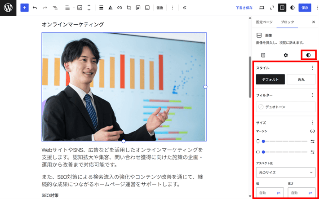
Task: Click the SEO対策 subheading text
Action: click(x=50, y=195)
